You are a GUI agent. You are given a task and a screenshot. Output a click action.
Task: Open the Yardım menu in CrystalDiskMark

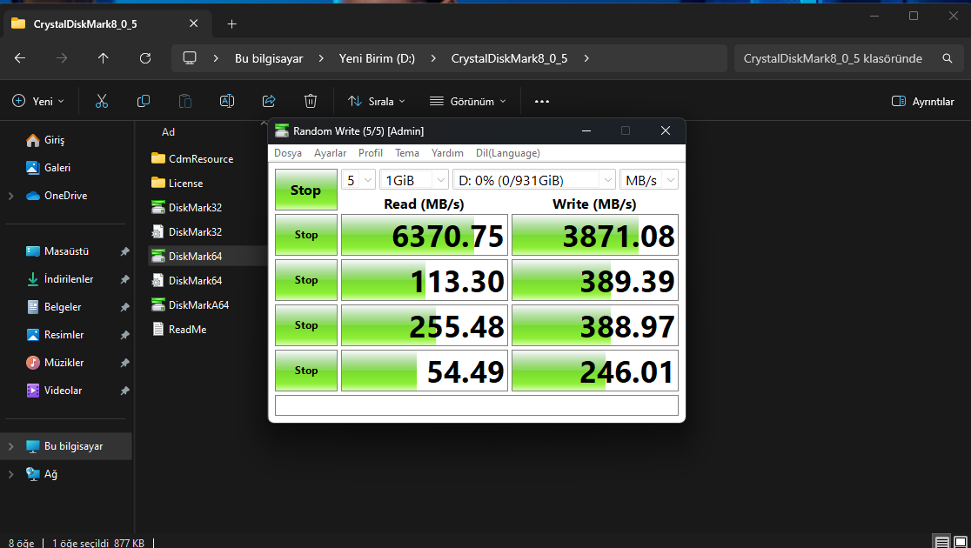click(x=447, y=153)
